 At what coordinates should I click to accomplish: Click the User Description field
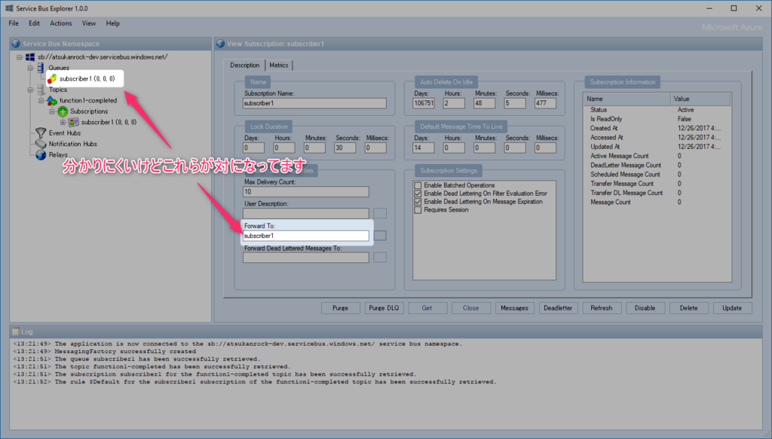click(x=306, y=213)
